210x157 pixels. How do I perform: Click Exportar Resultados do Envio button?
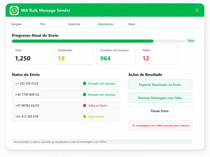tap(160, 85)
